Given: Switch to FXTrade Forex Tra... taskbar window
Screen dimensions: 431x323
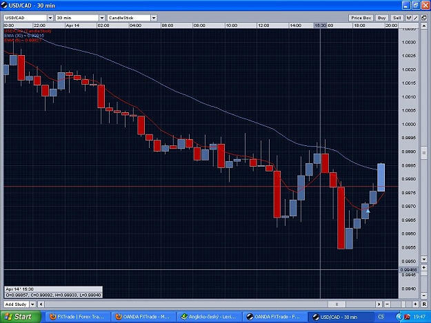Looking at the screenshot, I should click(x=77, y=317).
